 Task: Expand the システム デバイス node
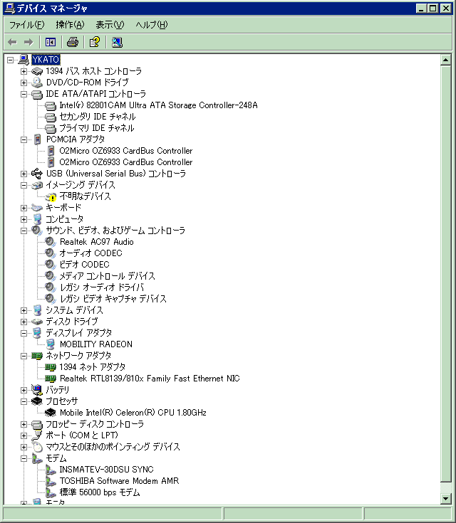(24, 310)
